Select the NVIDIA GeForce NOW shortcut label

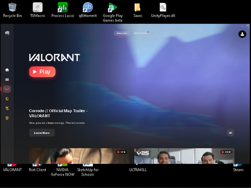[63, 172]
